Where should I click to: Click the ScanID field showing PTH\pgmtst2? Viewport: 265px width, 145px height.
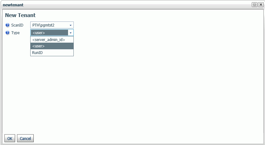click(52, 25)
